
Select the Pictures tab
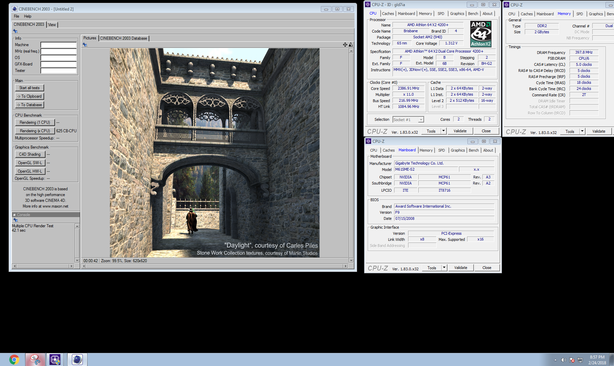(90, 38)
